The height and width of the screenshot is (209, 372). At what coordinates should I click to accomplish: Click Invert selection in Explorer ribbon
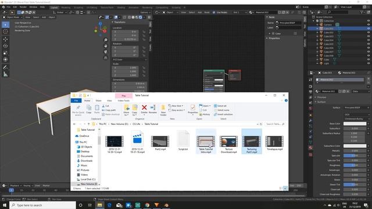(x=223, y=114)
